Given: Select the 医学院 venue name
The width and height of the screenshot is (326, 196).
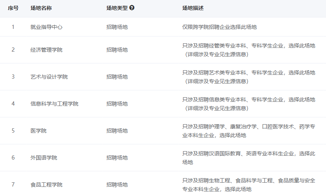Looking at the screenshot, I should coord(38,131).
